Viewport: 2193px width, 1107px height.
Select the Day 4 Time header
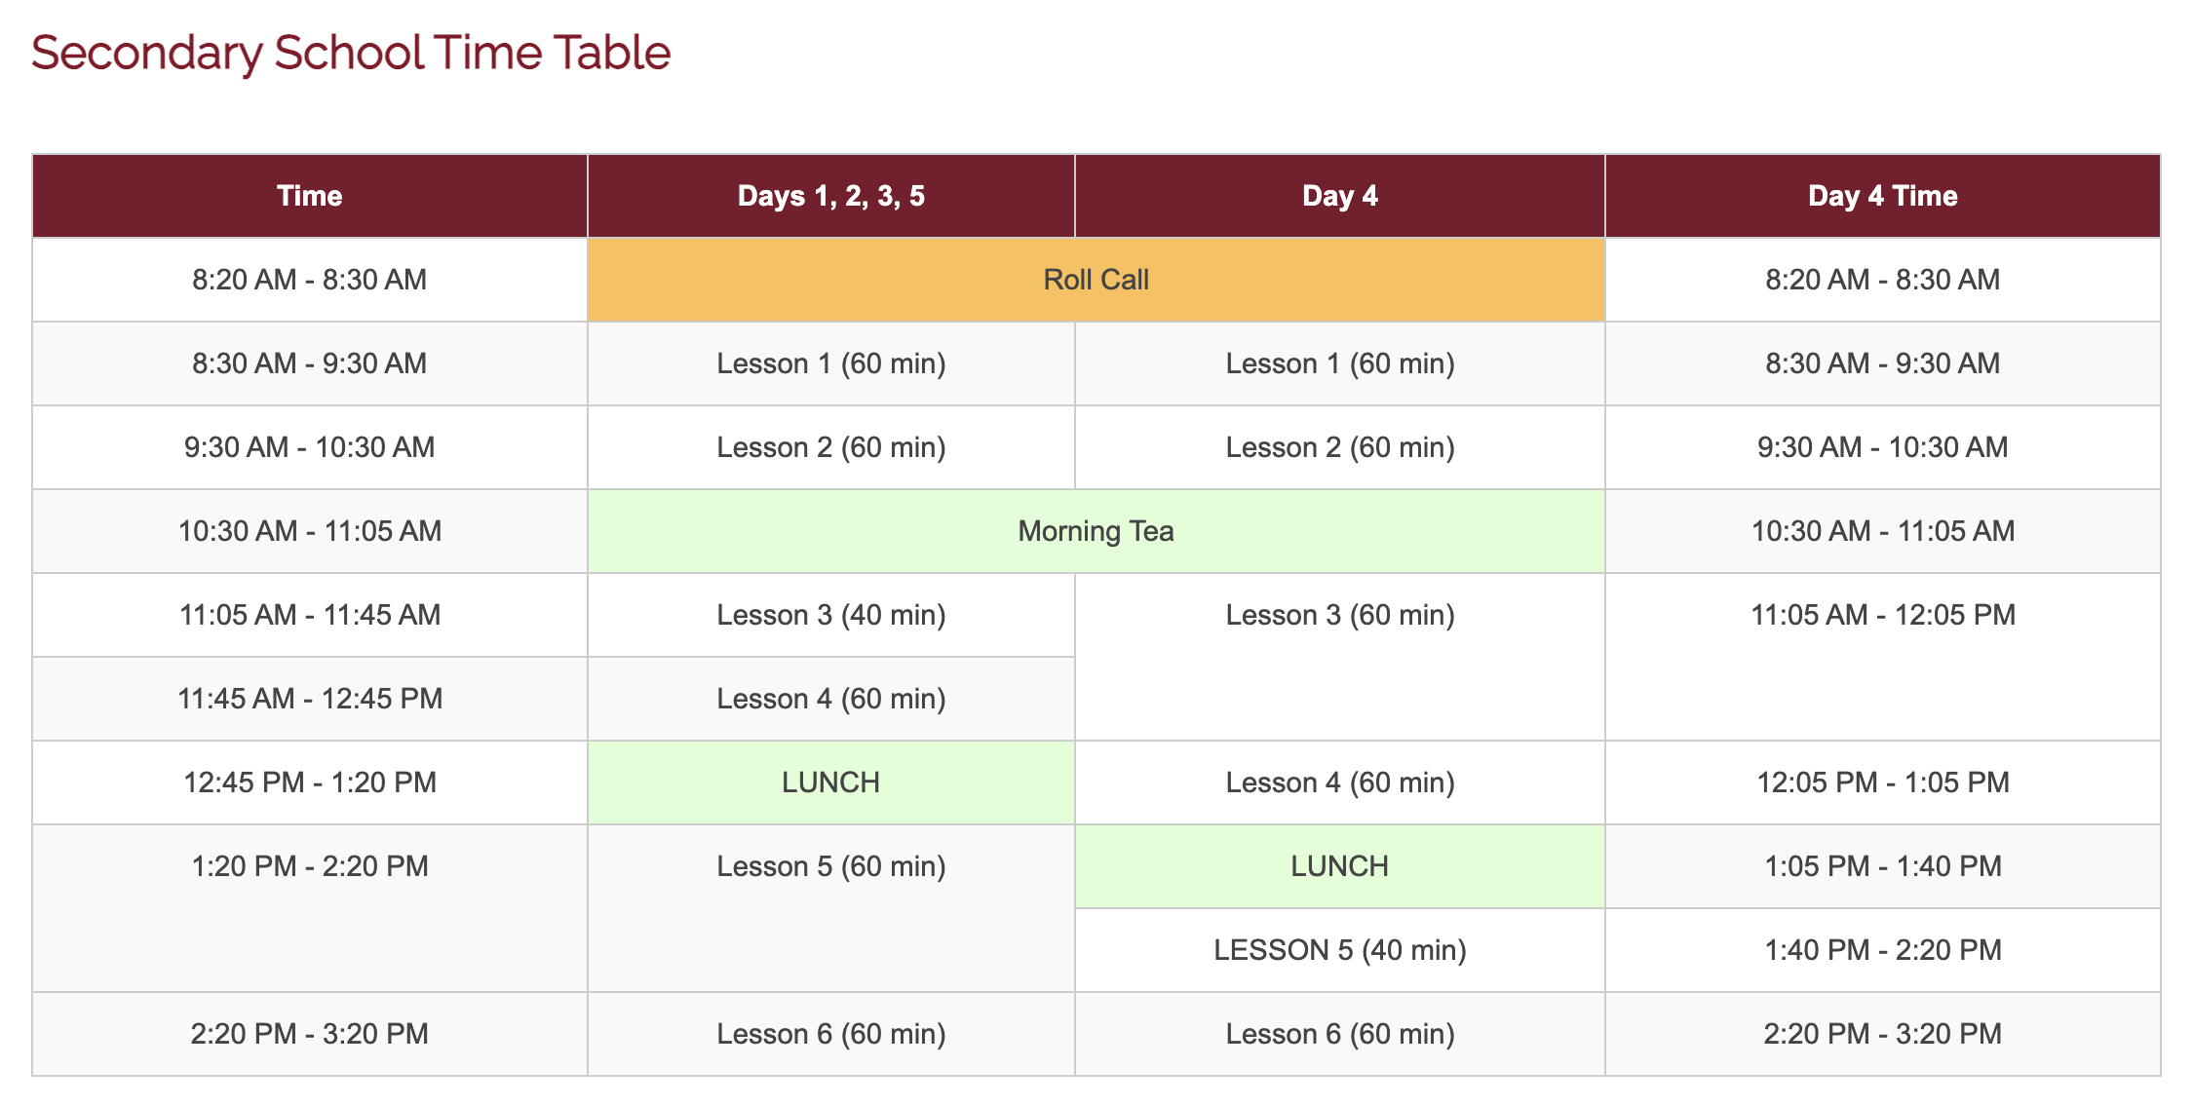[1882, 196]
